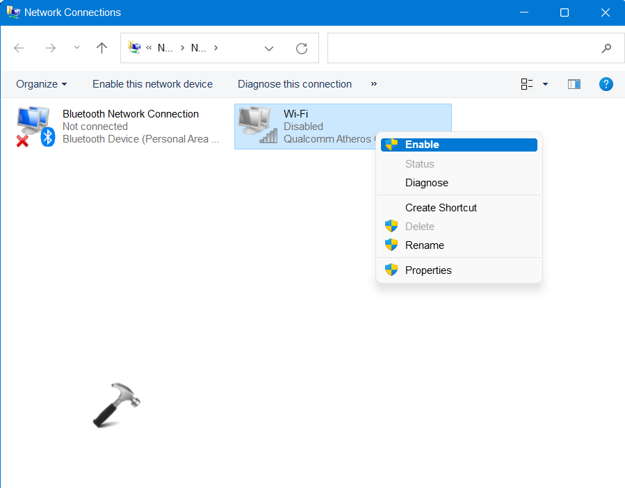This screenshot has width=625, height=488.
Task: Click the Back navigation arrow
Action: (19, 48)
